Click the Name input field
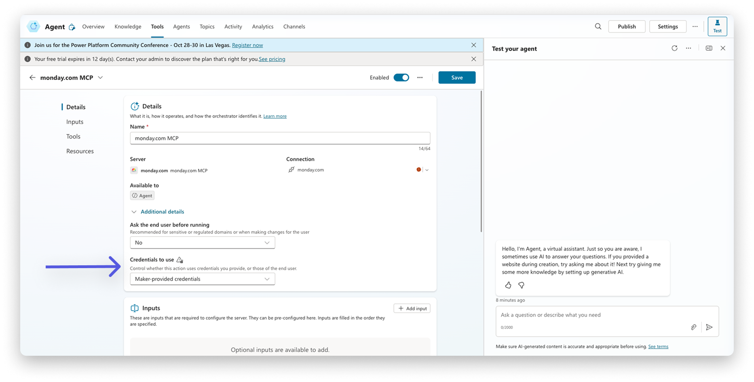This screenshot has height=382, width=754. [280, 138]
